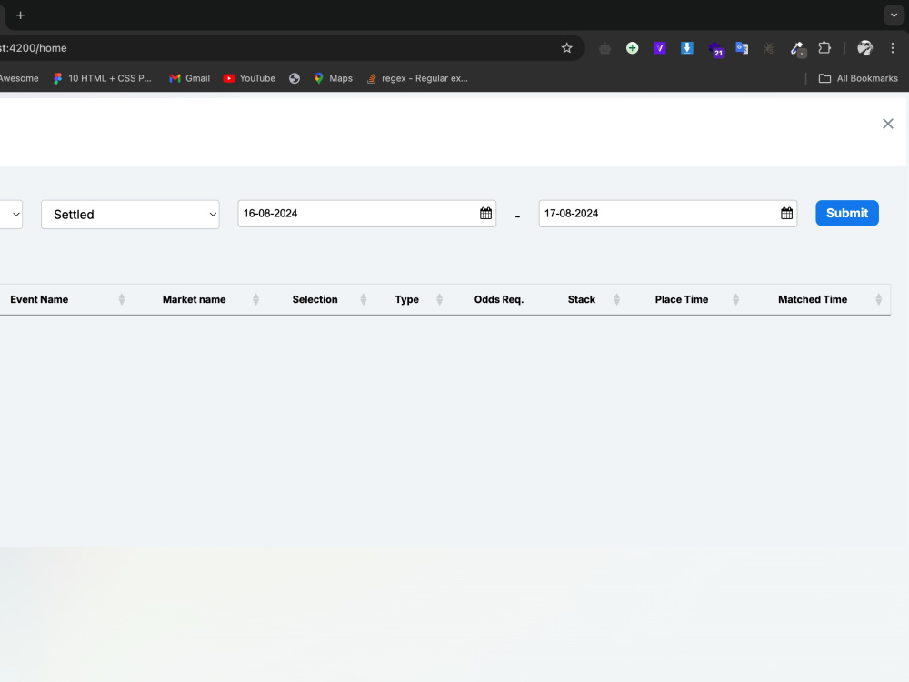
Task: Open the color picker eyedropper extension
Action: tap(798, 49)
